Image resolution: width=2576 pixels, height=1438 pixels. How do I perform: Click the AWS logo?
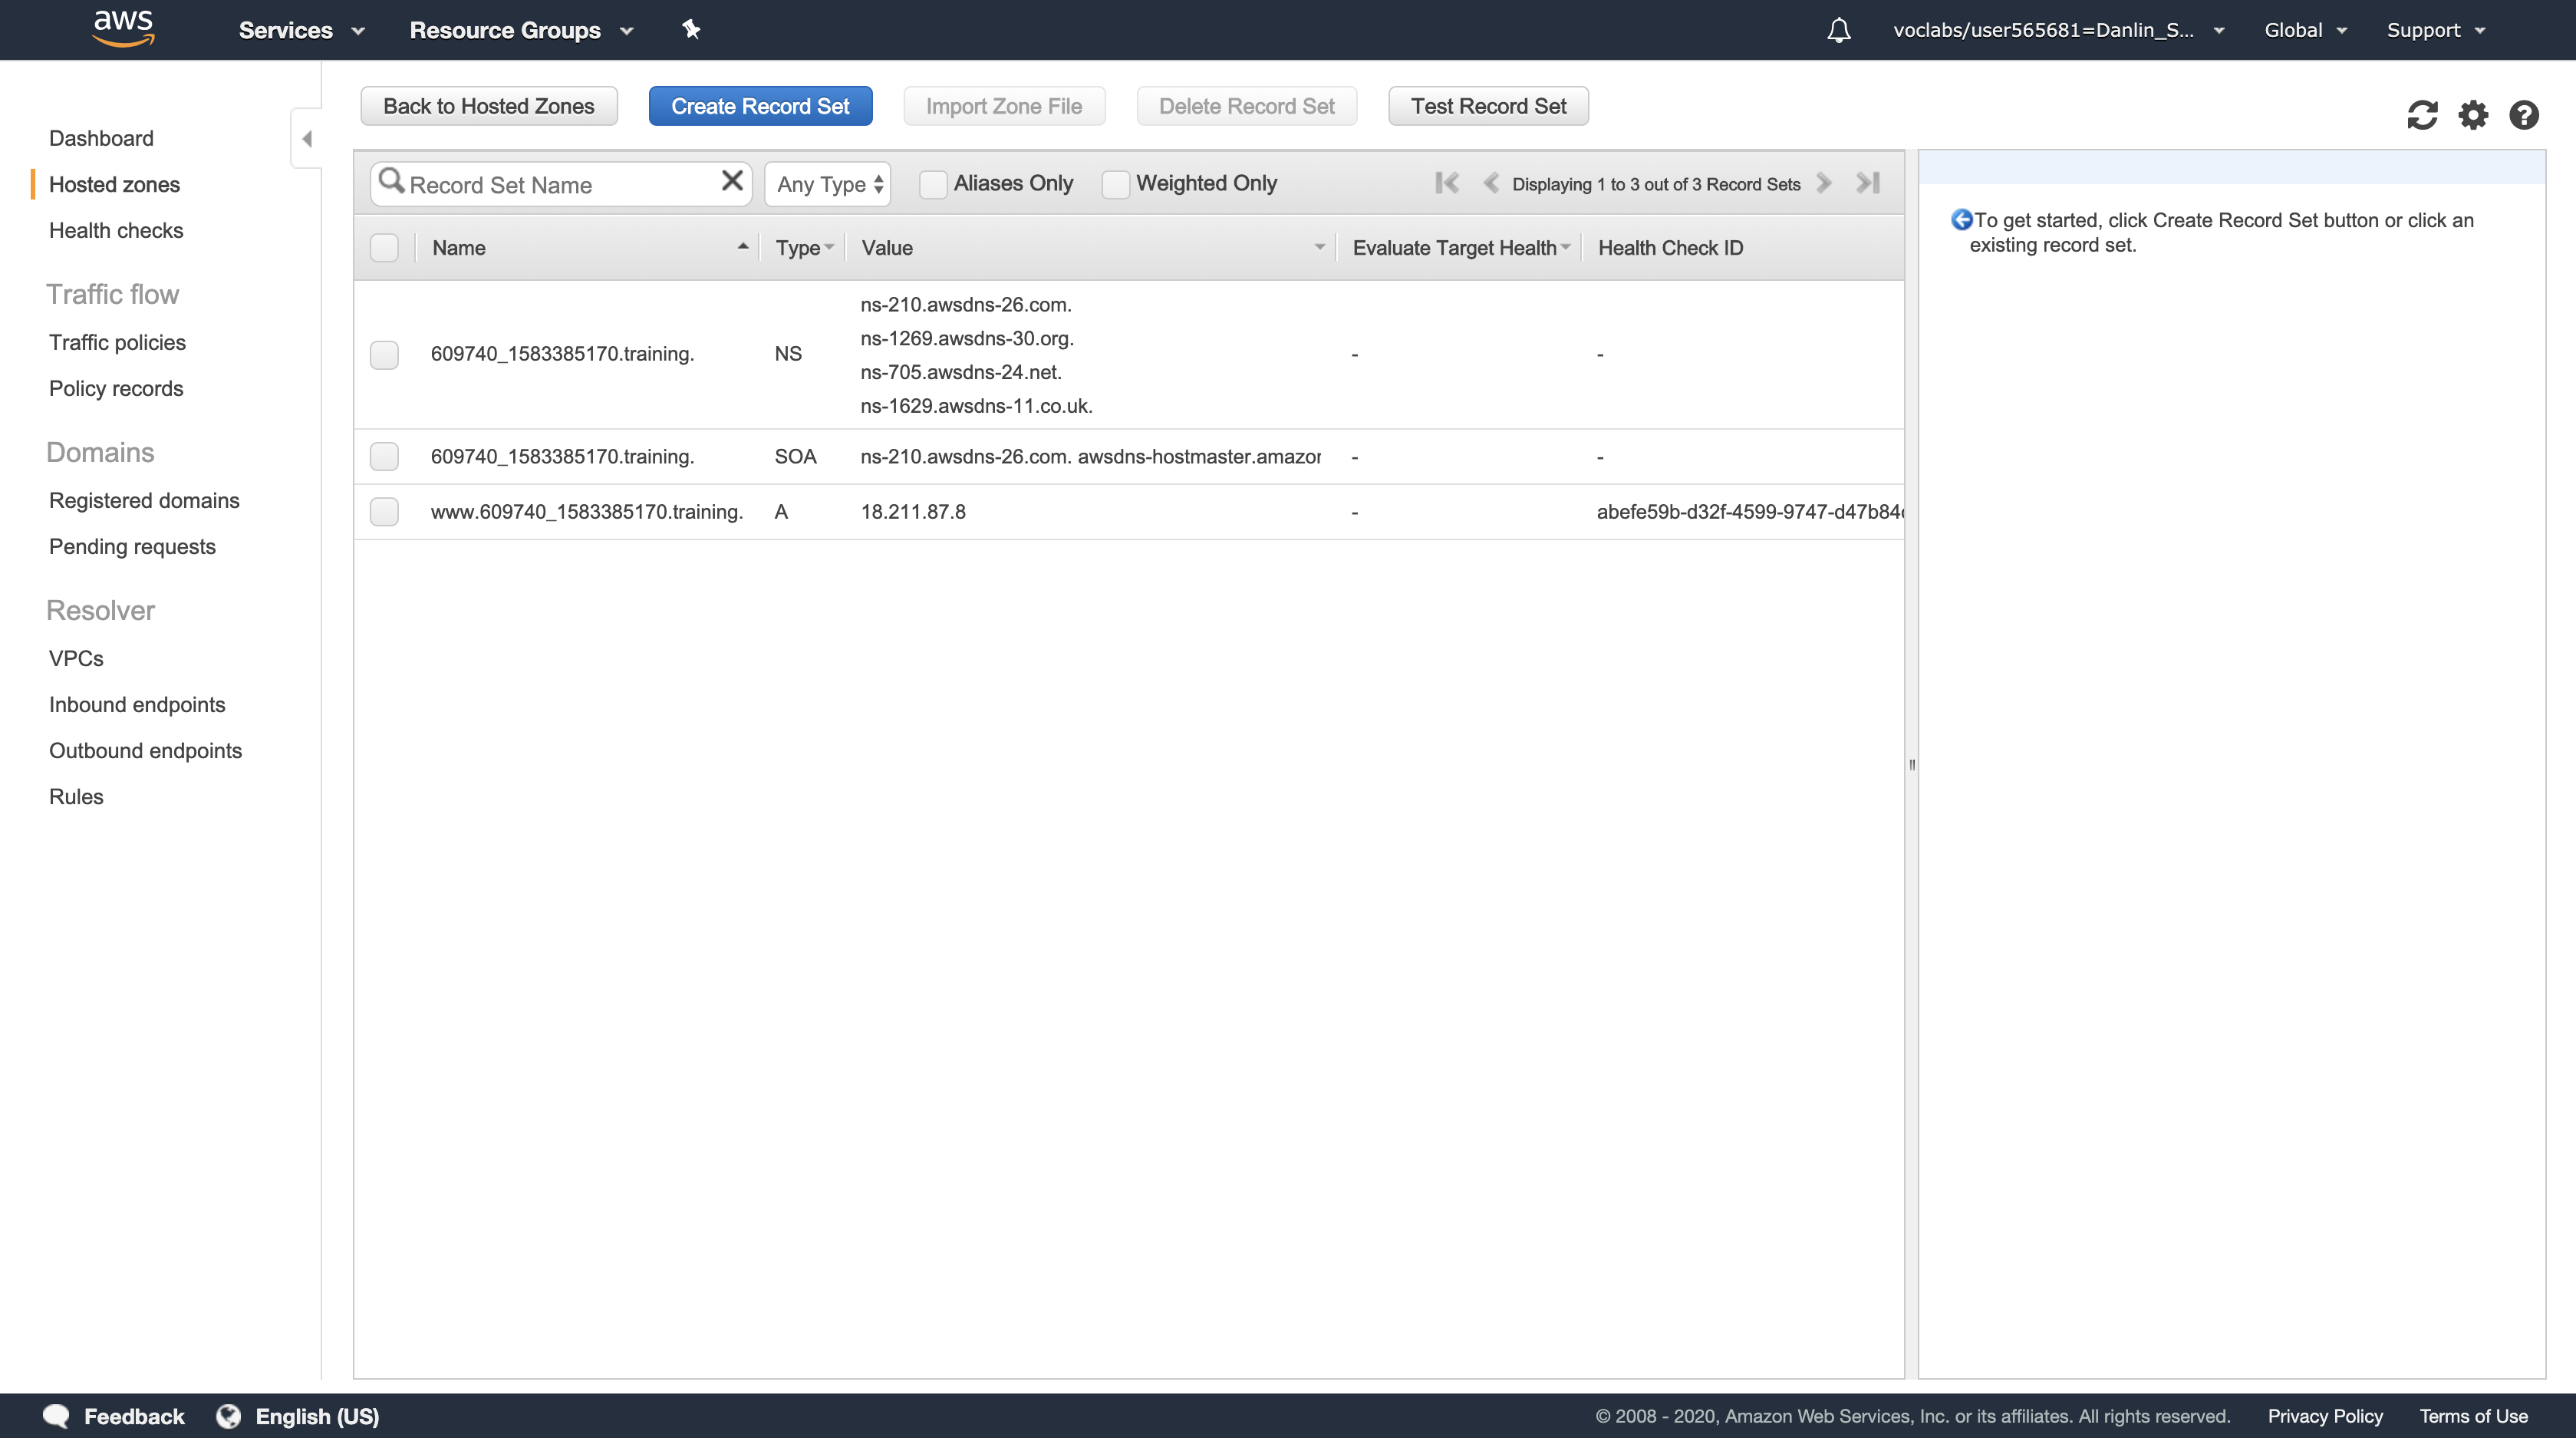click(123, 28)
